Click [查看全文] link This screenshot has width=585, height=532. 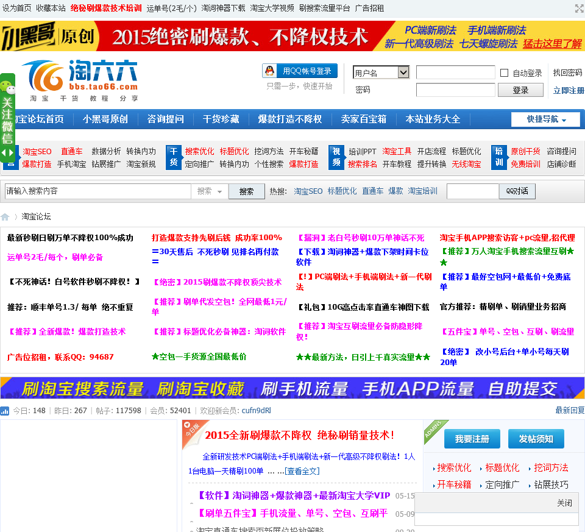302,471
